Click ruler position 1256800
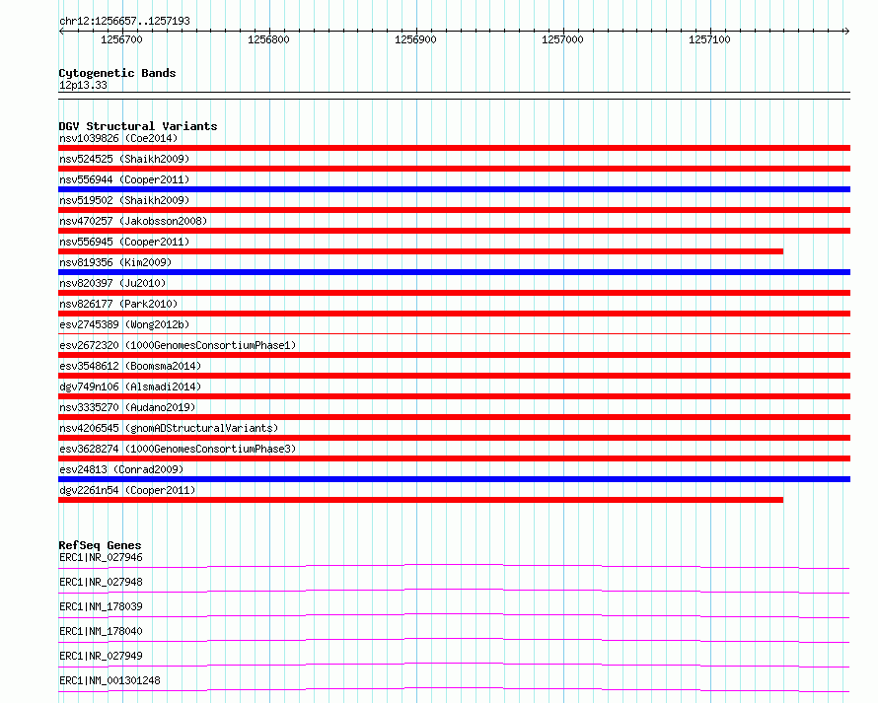This screenshot has width=878, height=703. coord(268,39)
